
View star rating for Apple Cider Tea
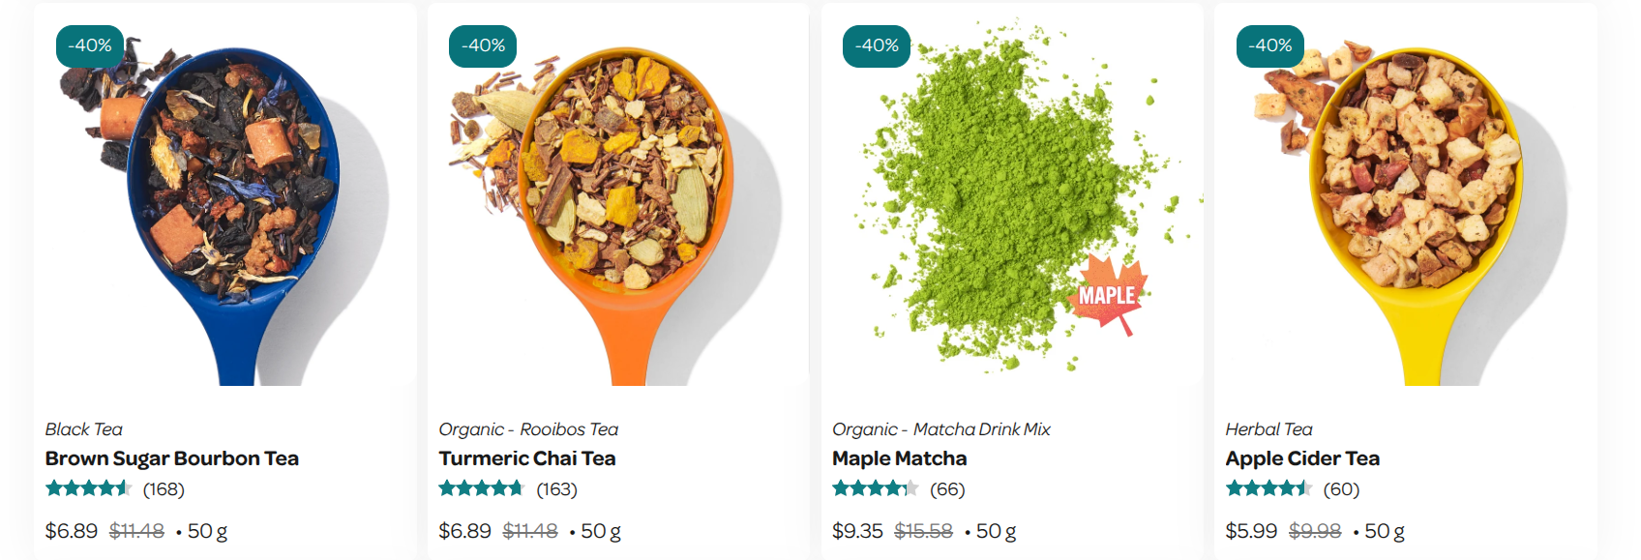[1268, 488]
